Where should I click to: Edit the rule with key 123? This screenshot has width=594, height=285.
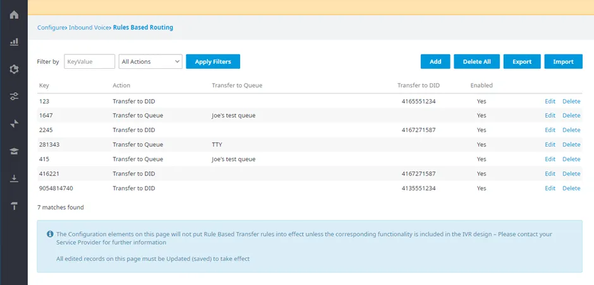[x=550, y=101]
